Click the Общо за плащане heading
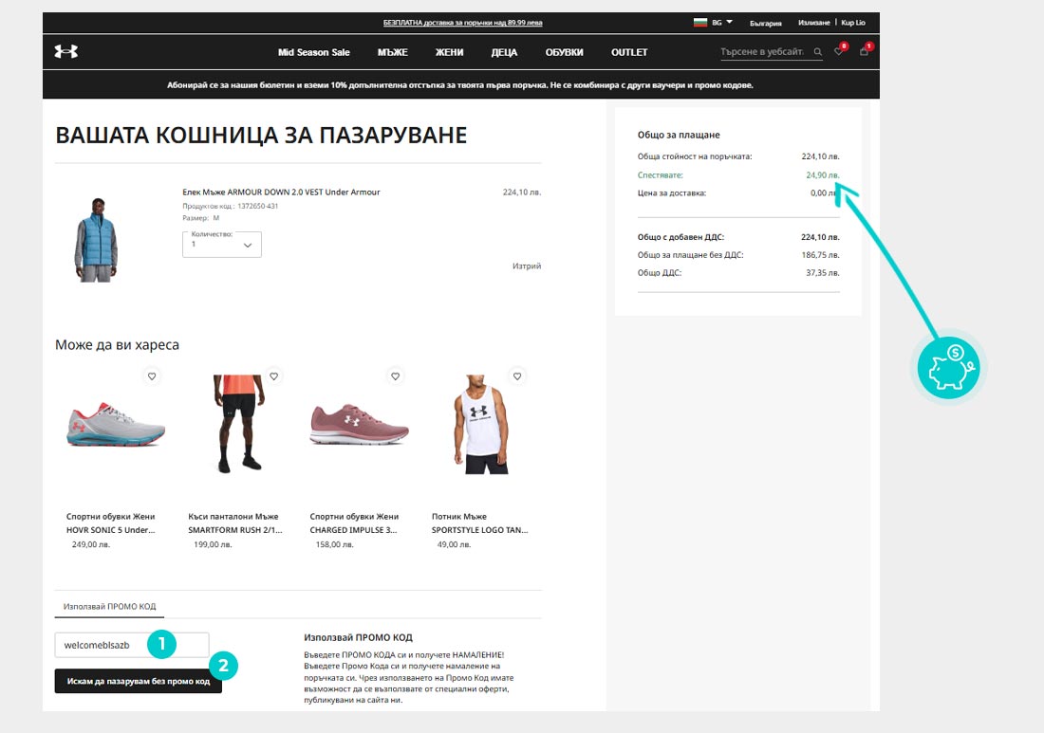The width and height of the screenshot is (1044, 733). pos(679,135)
